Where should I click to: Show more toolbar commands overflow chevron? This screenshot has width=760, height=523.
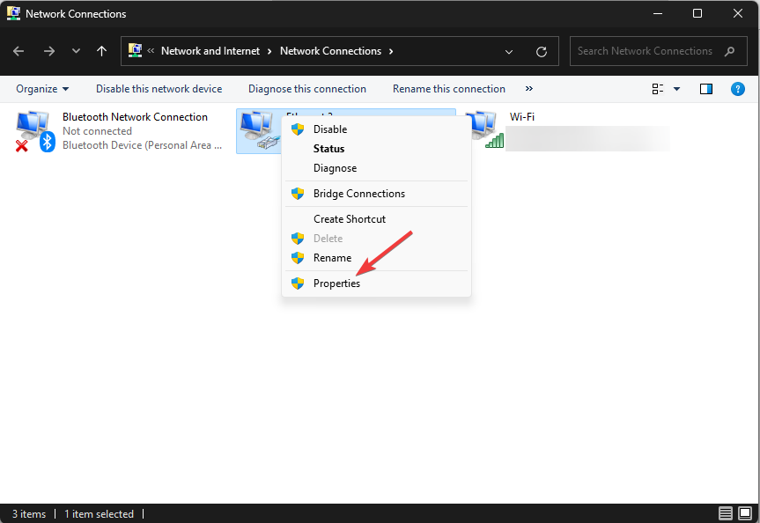(x=528, y=89)
